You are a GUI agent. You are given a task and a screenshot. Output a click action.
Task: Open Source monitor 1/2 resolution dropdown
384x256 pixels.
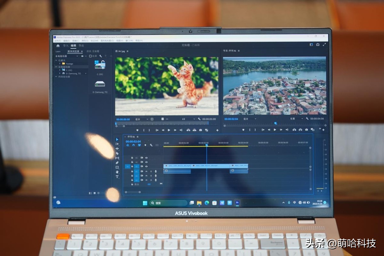[x=188, y=119]
